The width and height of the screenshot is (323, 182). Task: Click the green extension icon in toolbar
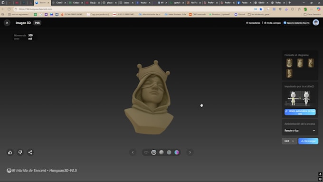click(x=305, y=9)
